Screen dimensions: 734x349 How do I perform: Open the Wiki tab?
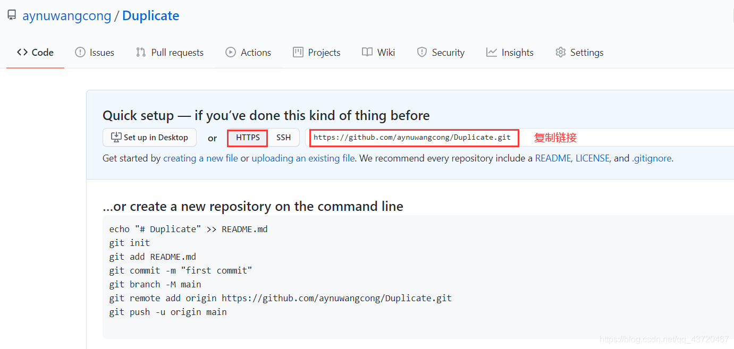pyautogui.click(x=378, y=52)
